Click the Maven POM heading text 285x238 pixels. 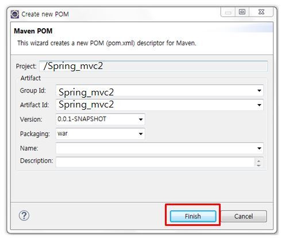click(33, 31)
